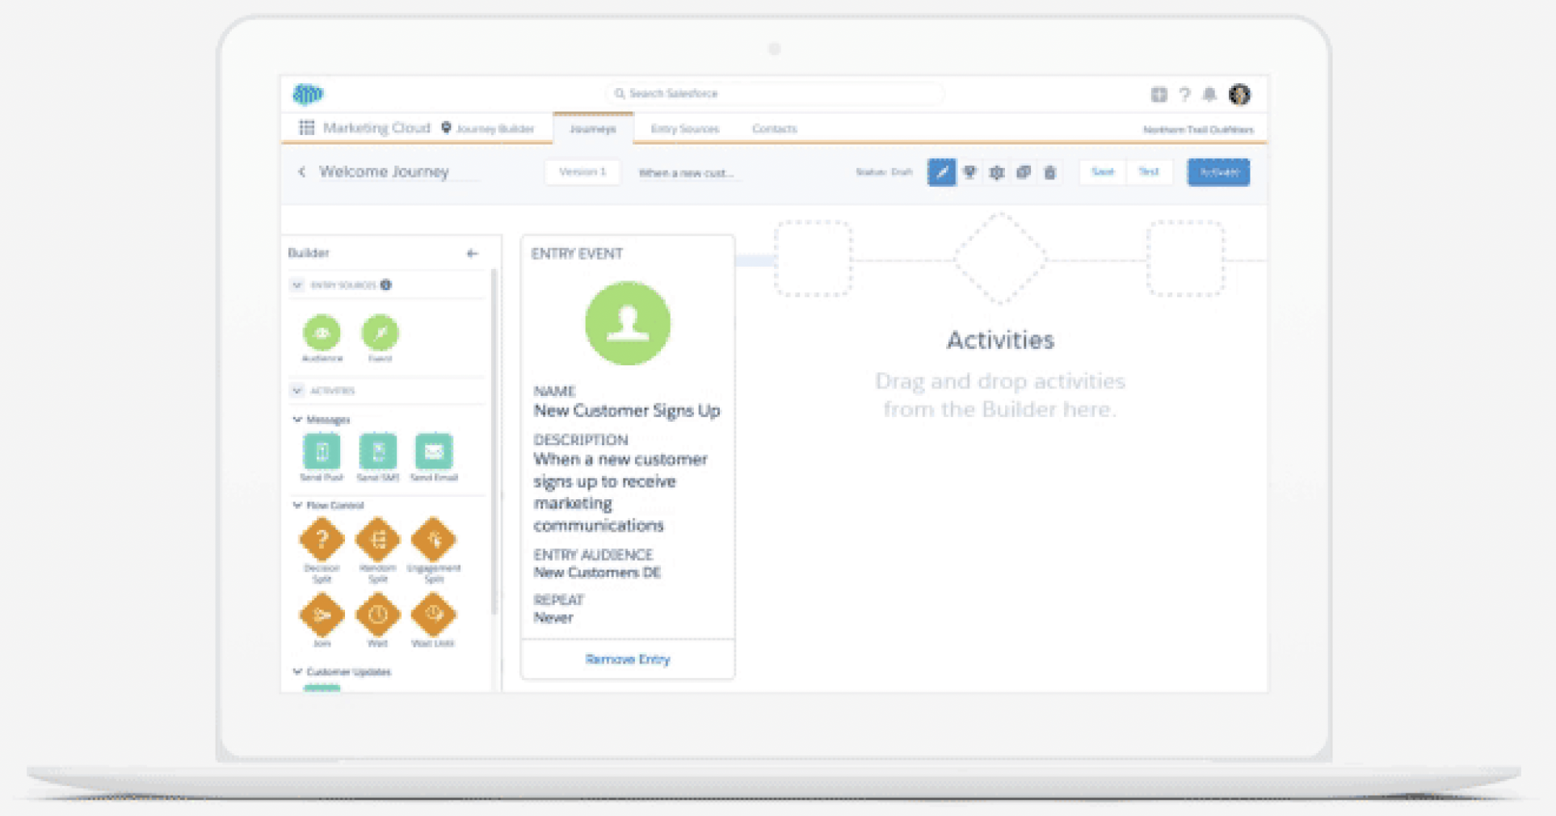Image resolution: width=1556 pixels, height=816 pixels.
Task: Click the Search Salesforce field
Action: 774,94
